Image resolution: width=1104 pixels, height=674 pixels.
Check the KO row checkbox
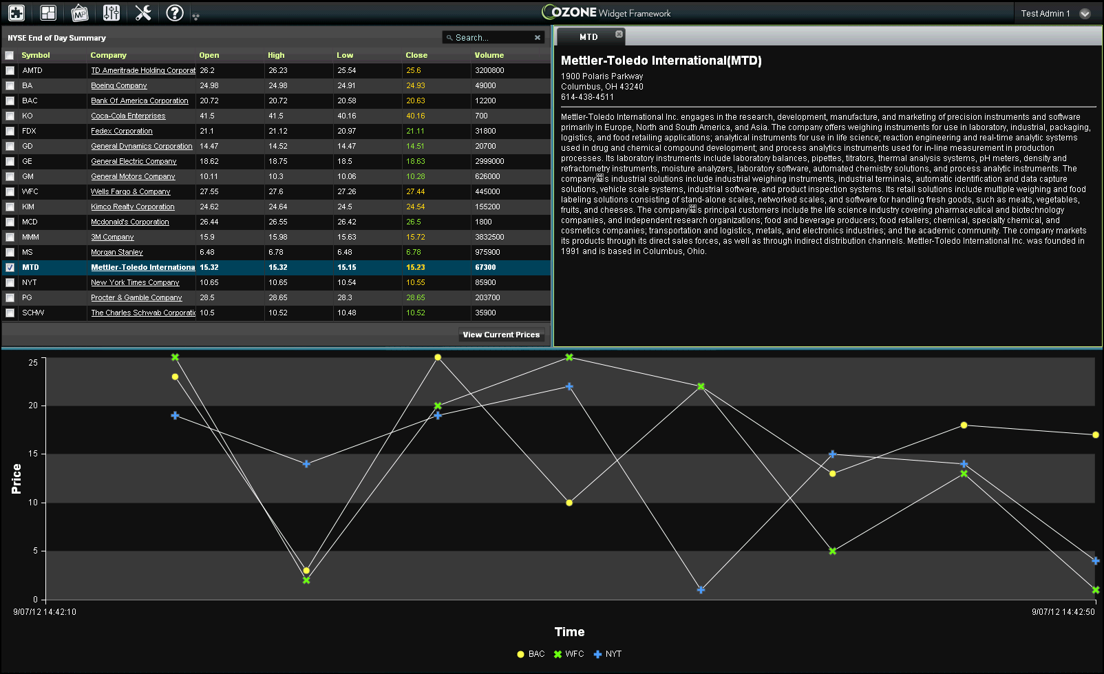tap(10, 116)
